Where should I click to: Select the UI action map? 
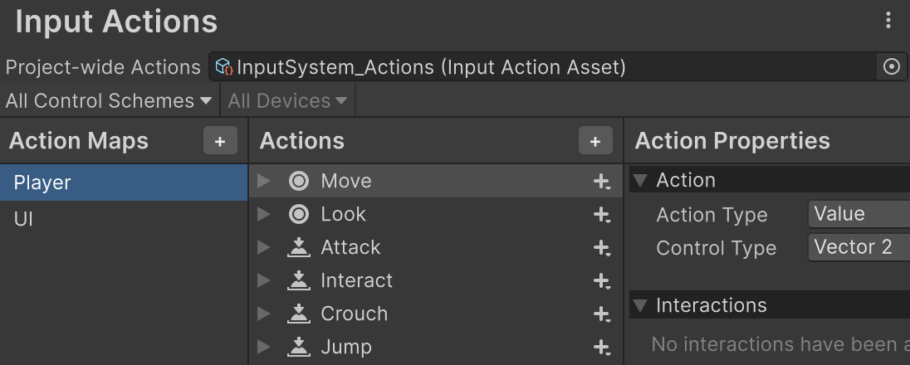point(23,220)
